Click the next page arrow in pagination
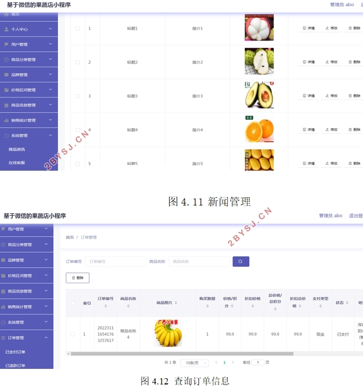 pyautogui.click(x=232, y=362)
